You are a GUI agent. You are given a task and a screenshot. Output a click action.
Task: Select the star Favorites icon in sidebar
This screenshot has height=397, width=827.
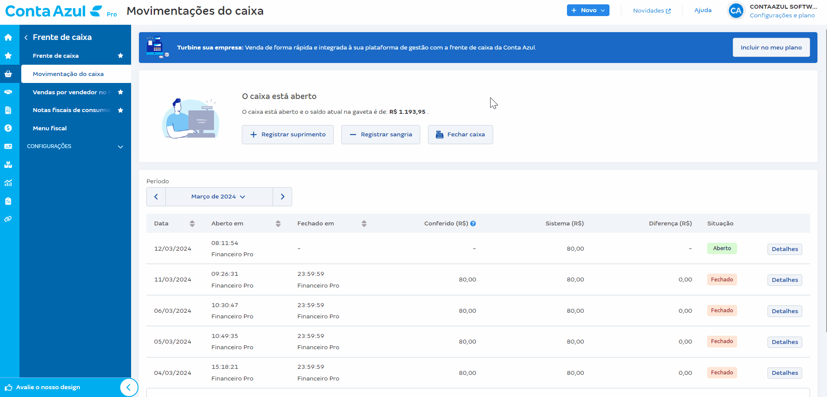click(9, 56)
